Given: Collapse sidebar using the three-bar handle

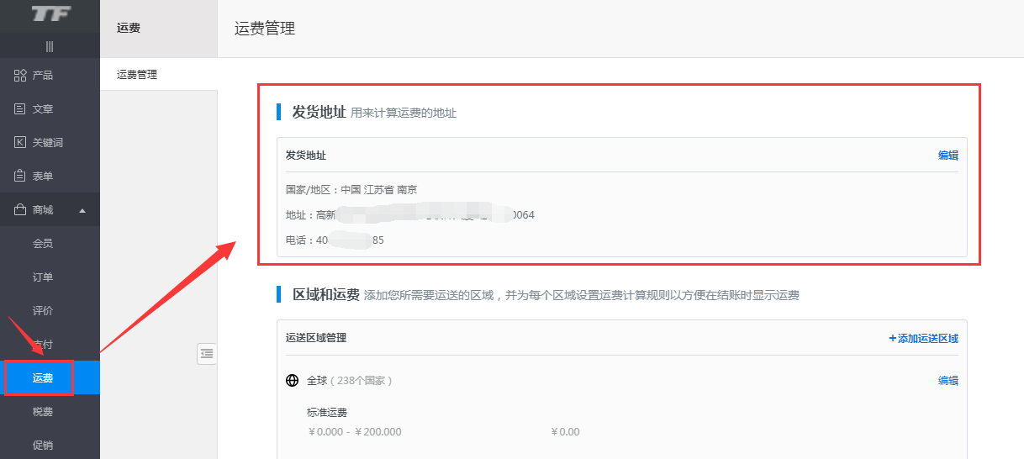Looking at the screenshot, I should click(50, 46).
